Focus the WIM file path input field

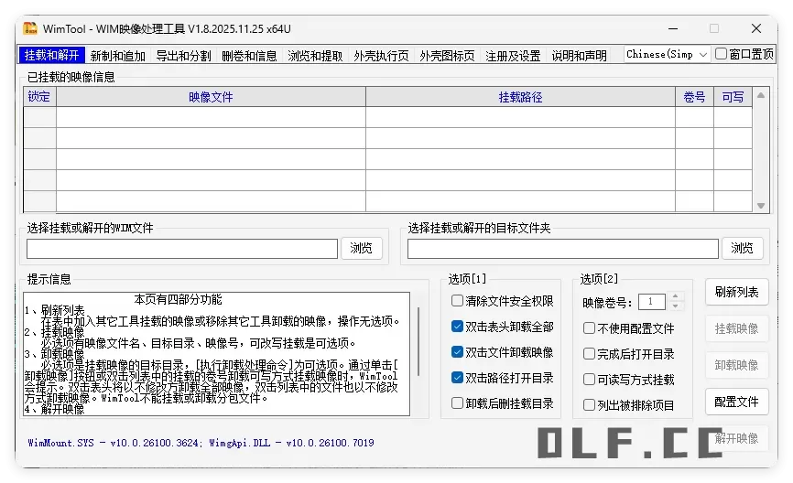tap(182, 249)
